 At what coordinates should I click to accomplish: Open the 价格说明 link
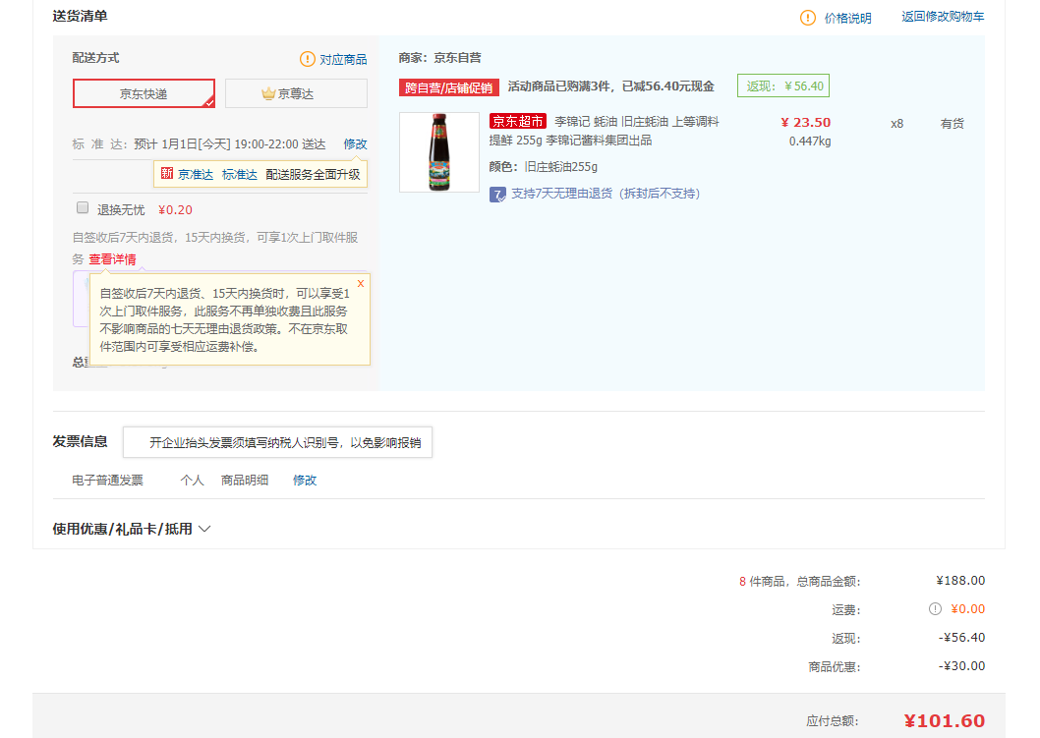pyautogui.click(x=847, y=18)
